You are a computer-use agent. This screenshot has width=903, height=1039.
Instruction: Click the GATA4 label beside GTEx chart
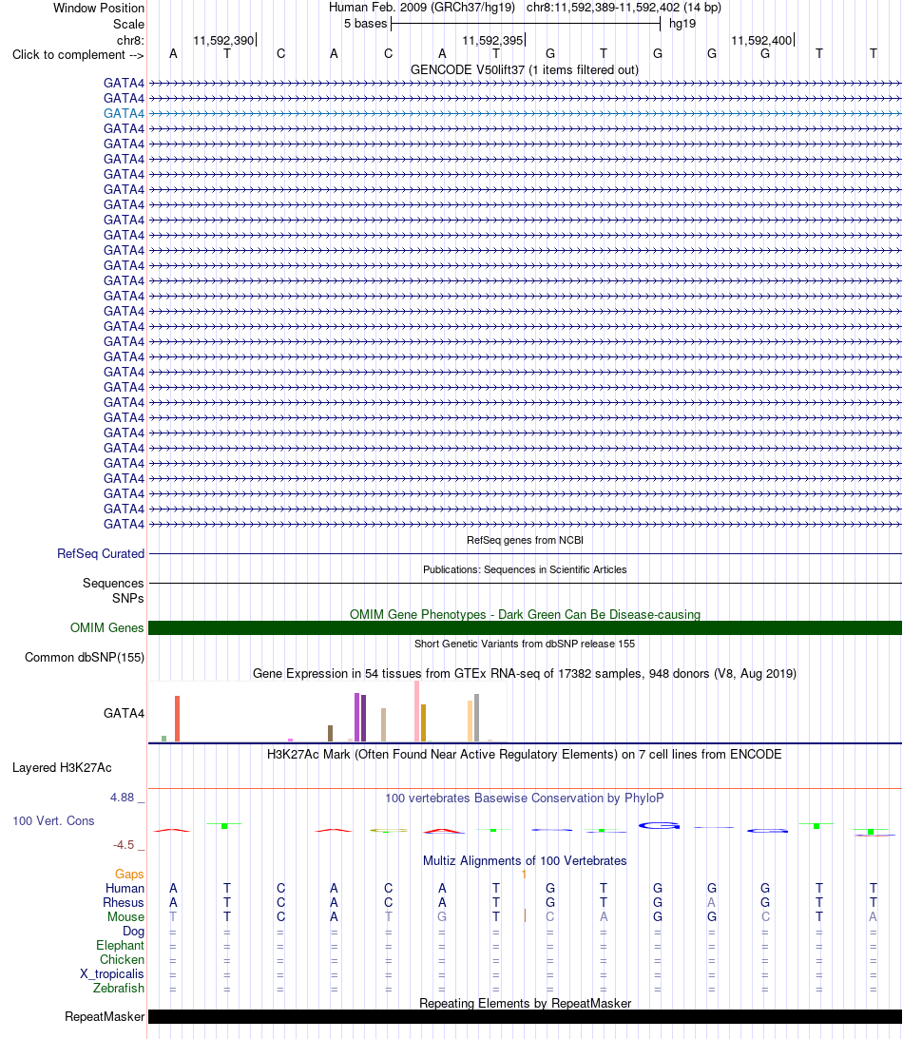[x=124, y=713]
